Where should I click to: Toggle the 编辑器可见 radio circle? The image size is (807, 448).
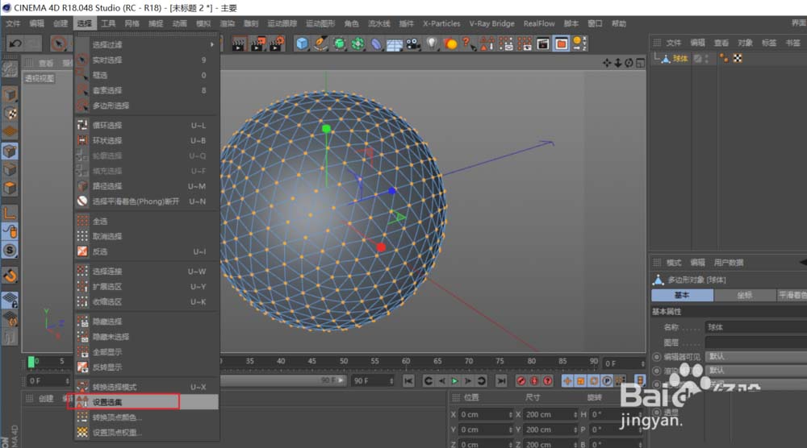pos(655,357)
